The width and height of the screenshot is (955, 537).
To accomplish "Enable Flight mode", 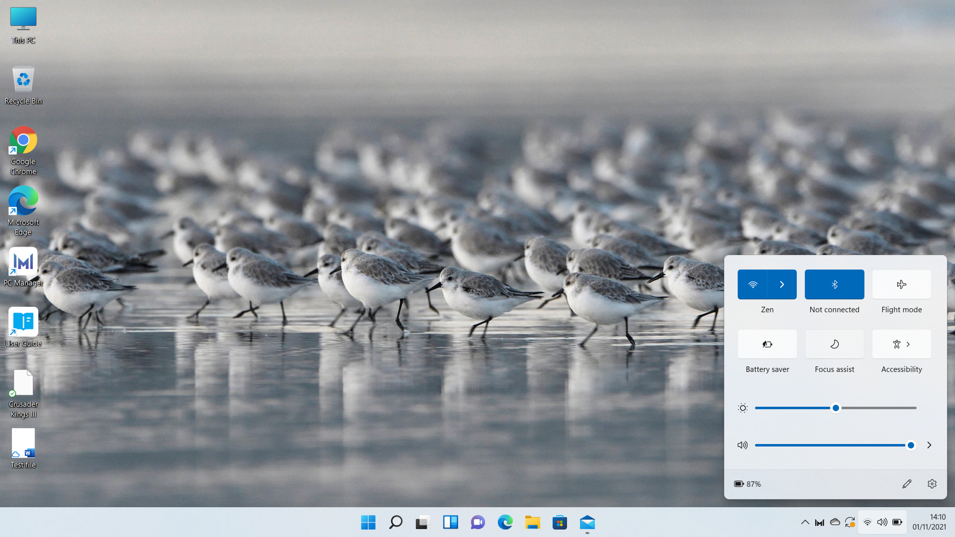I will pos(901,285).
